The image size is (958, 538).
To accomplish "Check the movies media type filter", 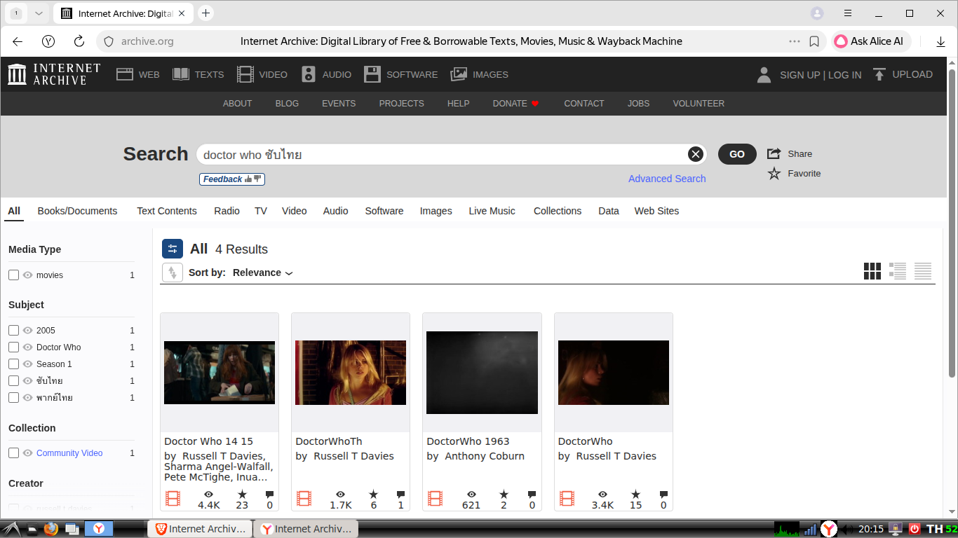I will [13, 275].
